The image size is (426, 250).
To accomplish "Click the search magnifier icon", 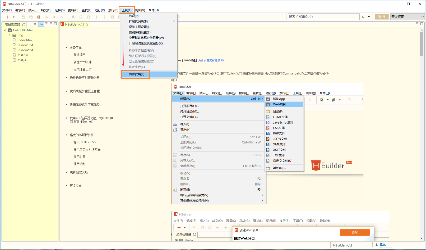I will pos(363,17).
